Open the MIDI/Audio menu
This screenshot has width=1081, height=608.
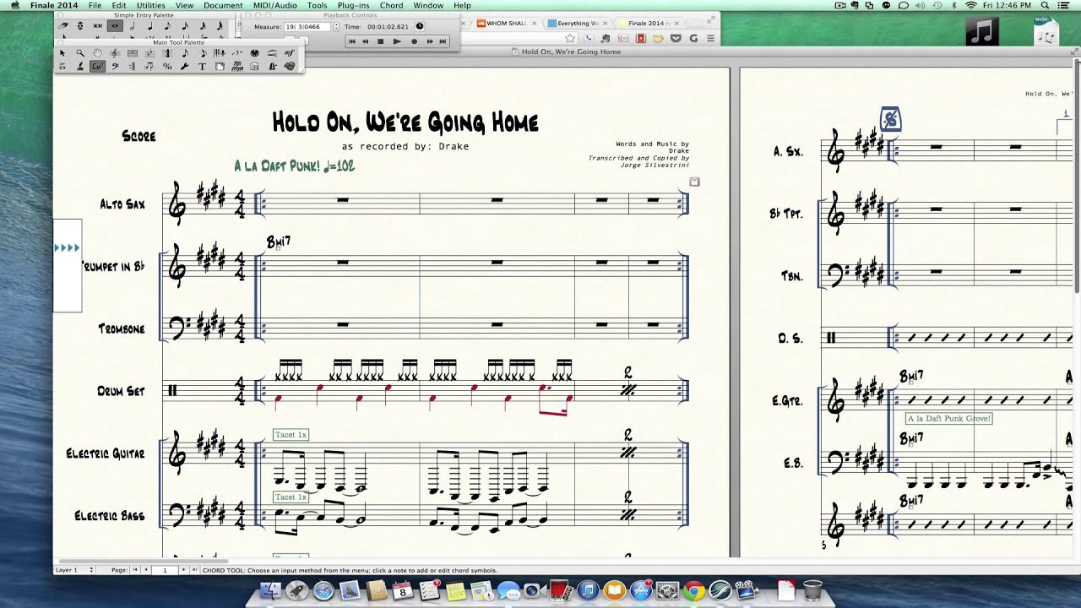point(275,5)
